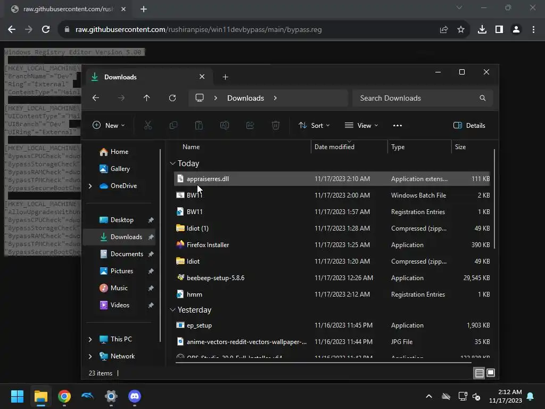This screenshot has height=409, width=545.
Task: Click inside the Search Downloads field
Action: pos(423,98)
